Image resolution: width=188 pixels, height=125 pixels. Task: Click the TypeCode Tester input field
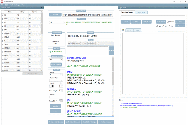point(153,17)
